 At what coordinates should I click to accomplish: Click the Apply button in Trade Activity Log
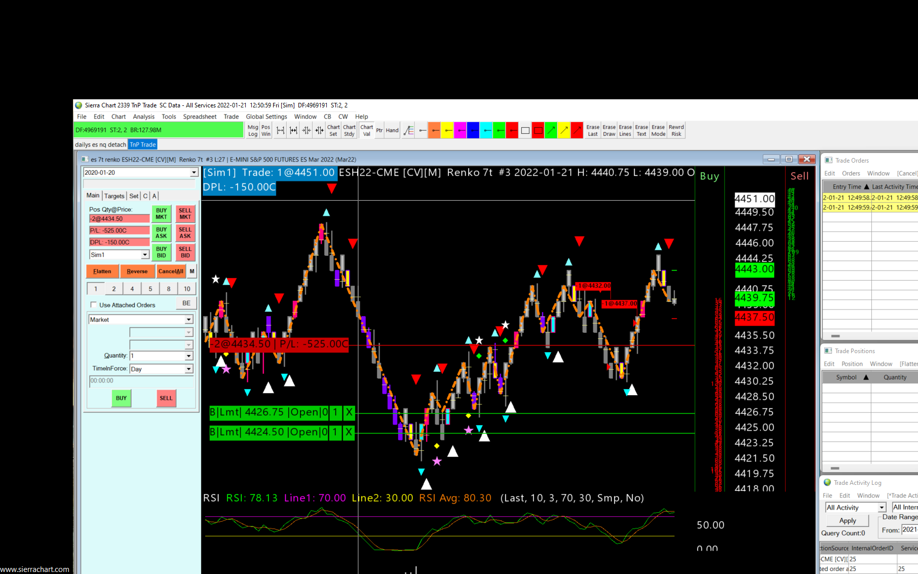[x=848, y=520]
